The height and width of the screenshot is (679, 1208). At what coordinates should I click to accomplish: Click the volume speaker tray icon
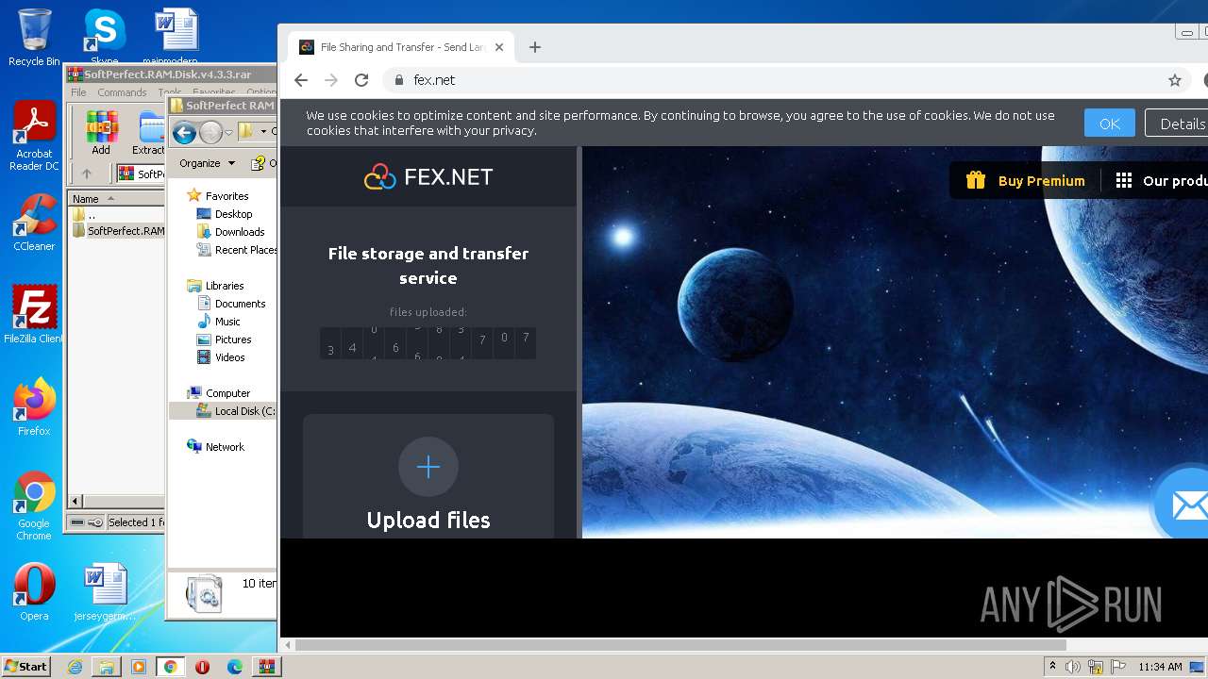pyautogui.click(x=1073, y=667)
